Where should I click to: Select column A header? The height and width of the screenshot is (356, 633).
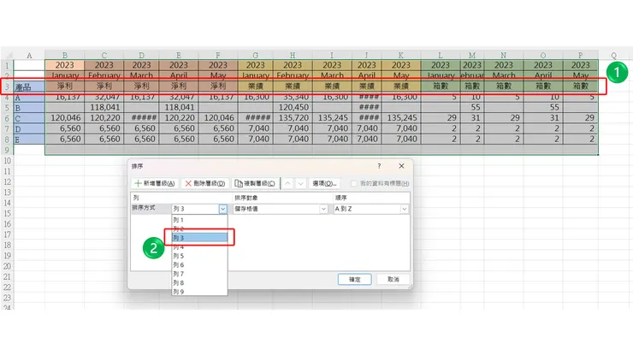pyautogui.click(x=29, y=55)
